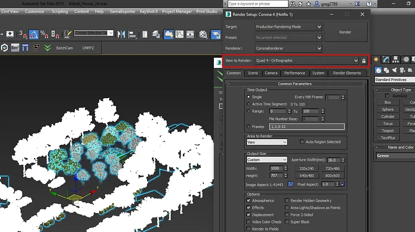
Task: Open the Modify panel tab icon
Action: (x=386, y=59)
